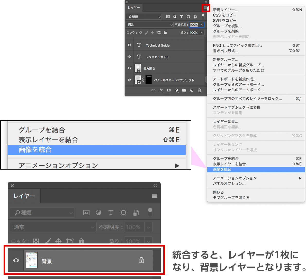306x280 pixels.
Task: Collapse the 背景 panel with the double-arrow icon
Action: tap(155, 186)
